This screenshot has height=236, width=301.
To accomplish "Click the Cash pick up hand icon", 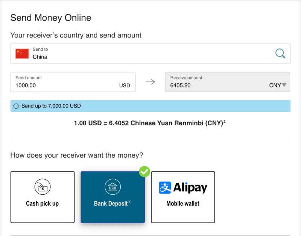I will [x=42, y=186].
